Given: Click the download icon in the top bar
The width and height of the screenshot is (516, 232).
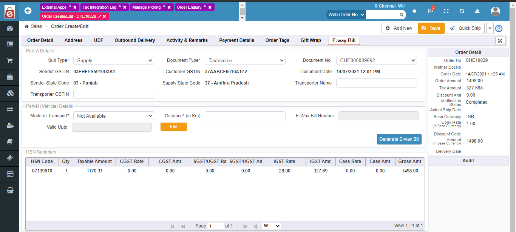Looking at the screenshot, I should pos(477,11).
